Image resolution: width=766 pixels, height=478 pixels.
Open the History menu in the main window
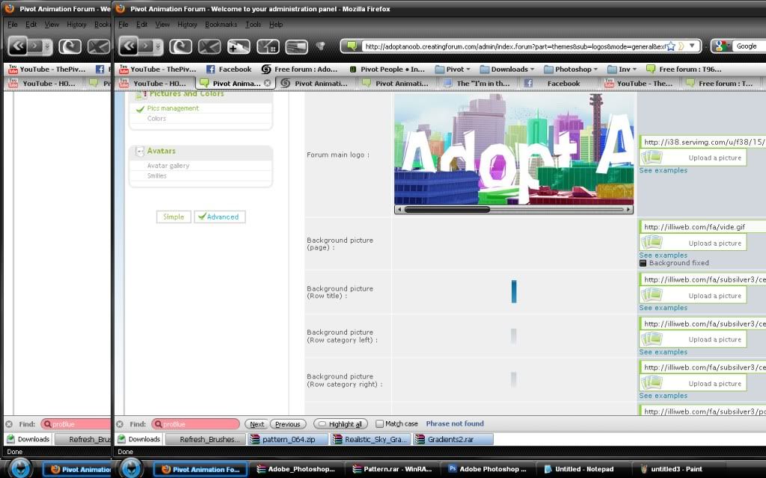click(x=187, y=25)
